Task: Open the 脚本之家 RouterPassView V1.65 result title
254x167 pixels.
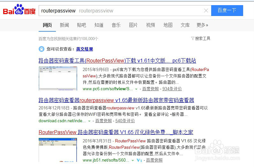Action: coord(116,132)
